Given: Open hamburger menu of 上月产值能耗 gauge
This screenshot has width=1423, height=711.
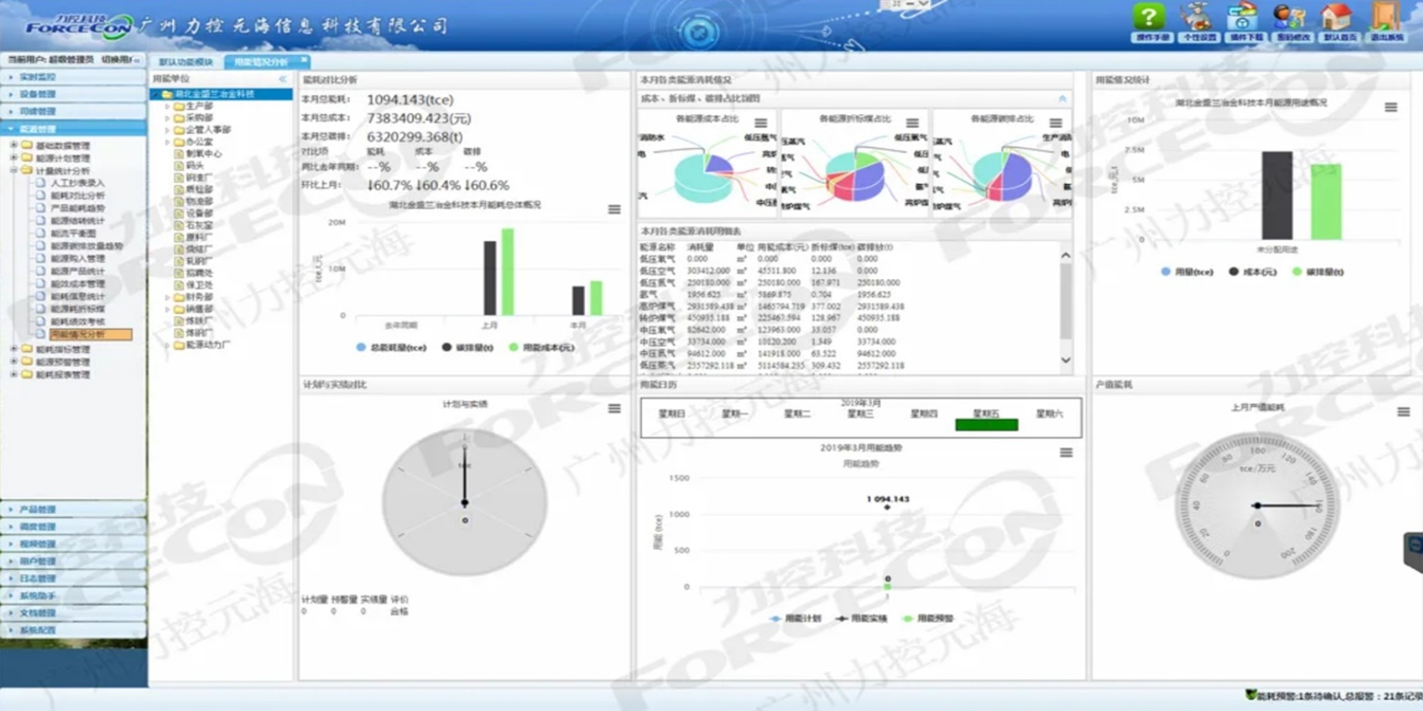Looking at the screenshot, I should tap(1403, 412).
